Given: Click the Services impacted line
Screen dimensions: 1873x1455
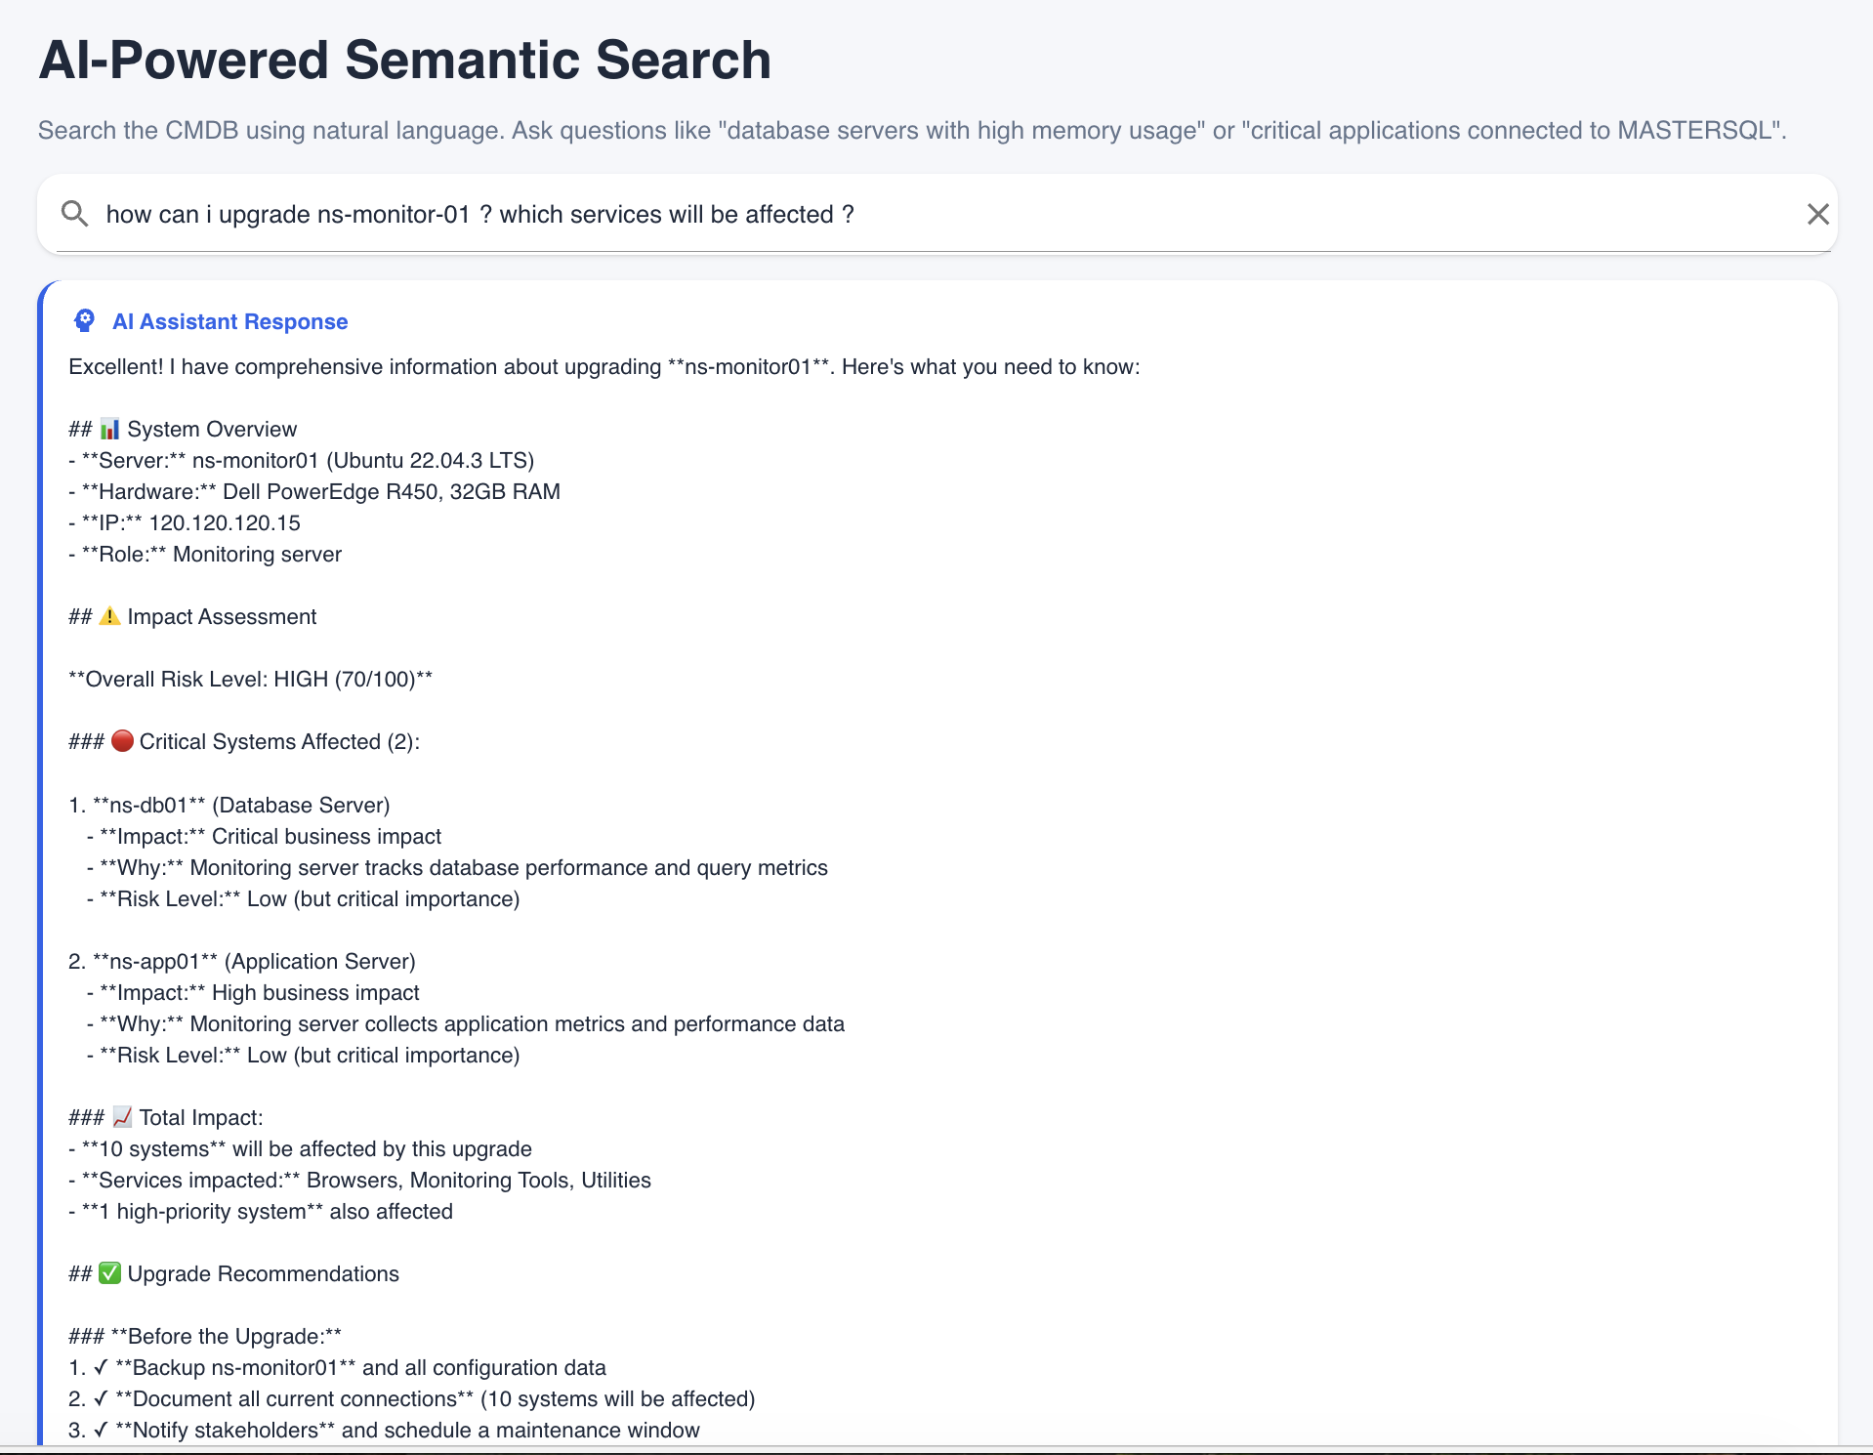Looking at the screenshot, I should click(359, 1180).
